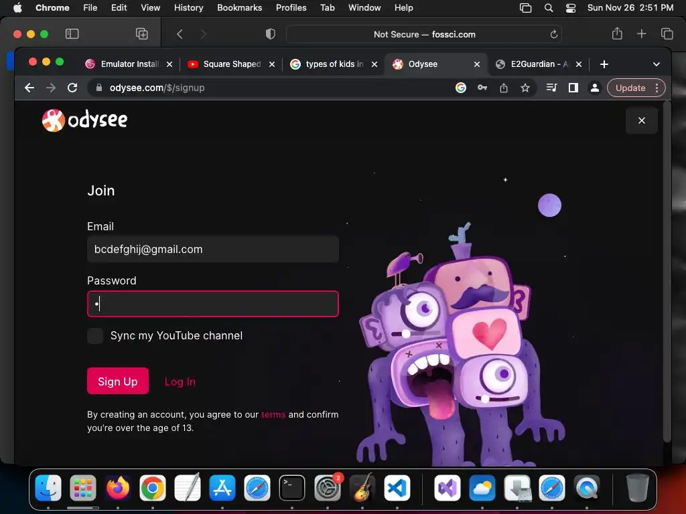686x514 pixels.
Task: Open the Apple menu
Action: (x=17, y=8)
